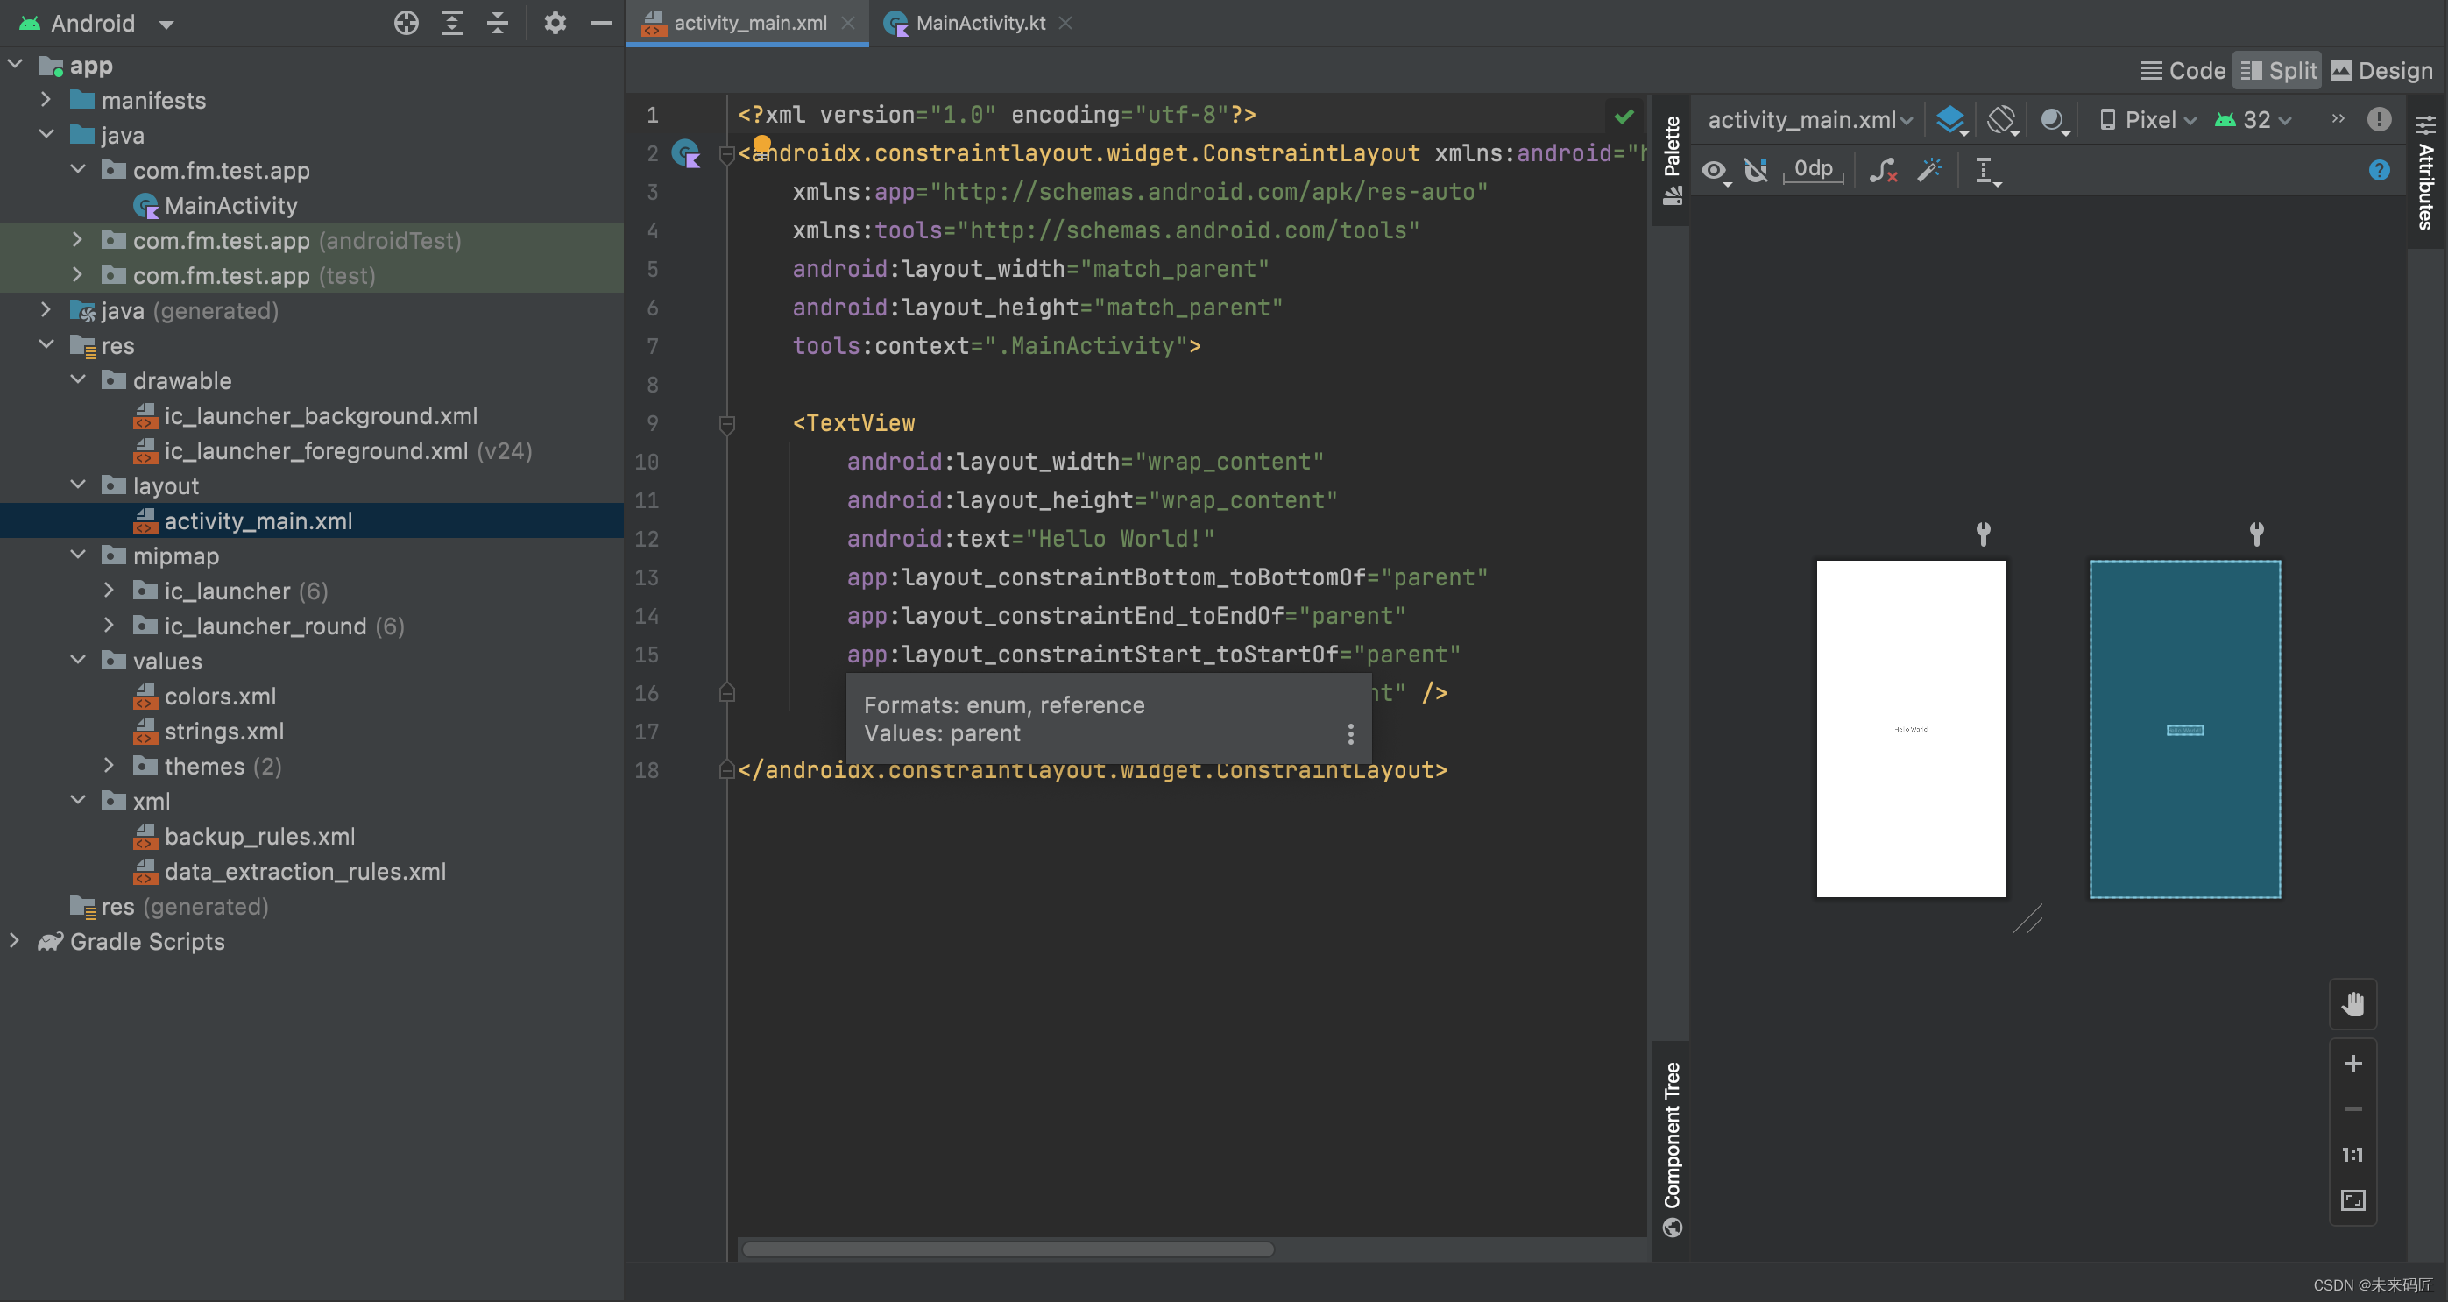Open the vertical Palette panel tab

(x=1672, y=158)
